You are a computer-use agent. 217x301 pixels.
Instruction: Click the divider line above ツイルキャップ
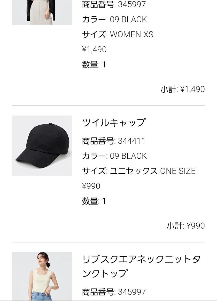coord(109,106)
